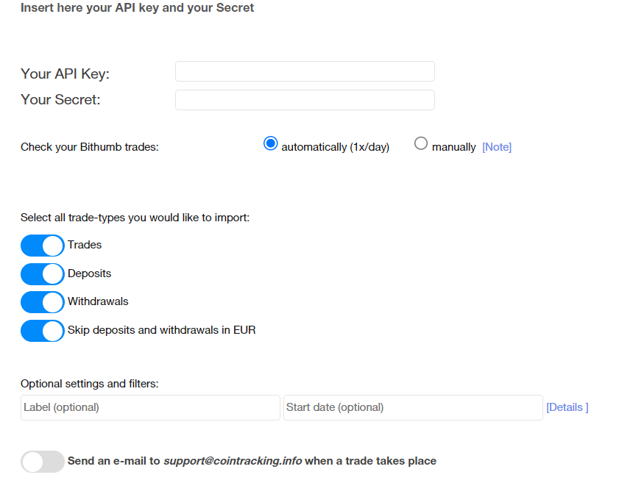Choose the manually radio button
This screenshot has width=633, height=483.
pos(421,144)
